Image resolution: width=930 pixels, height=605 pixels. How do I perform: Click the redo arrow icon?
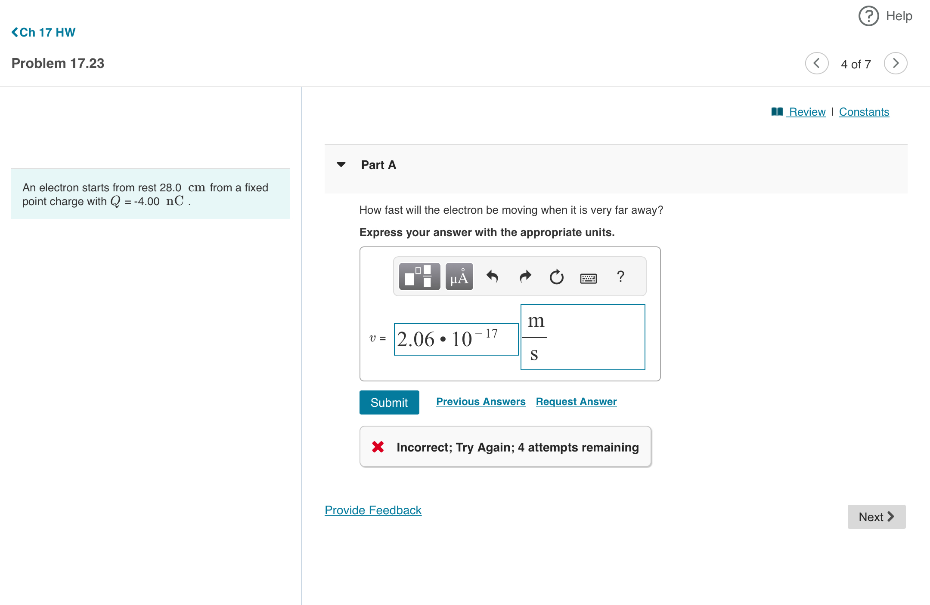coord(525,276)
